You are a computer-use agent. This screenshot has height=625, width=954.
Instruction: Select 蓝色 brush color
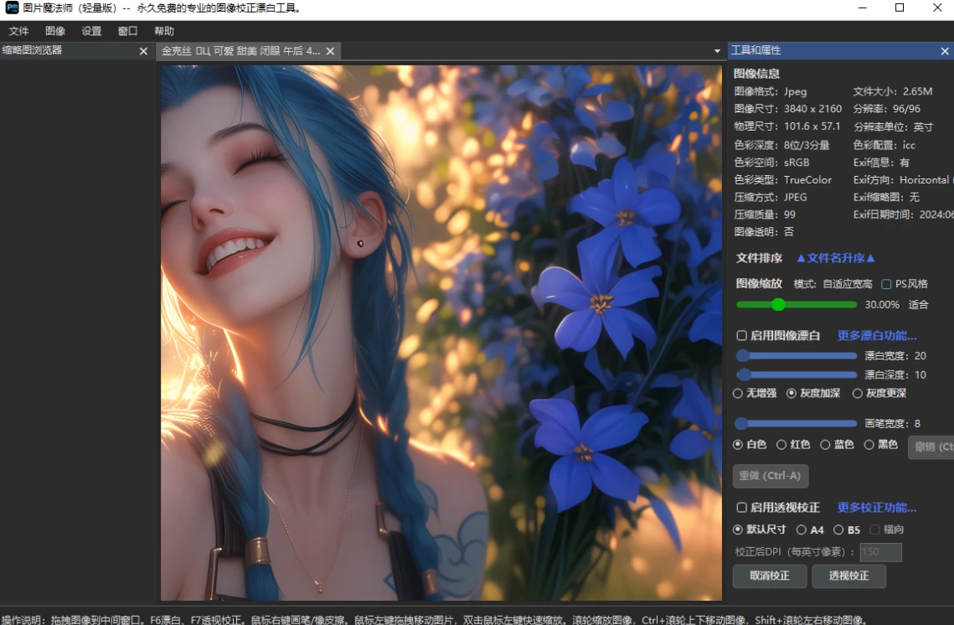(825, 445)
